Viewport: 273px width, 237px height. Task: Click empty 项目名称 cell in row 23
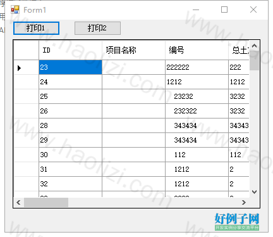click(133, 67)
